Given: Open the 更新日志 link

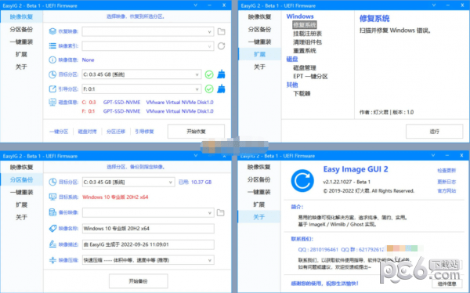Looking at the screenshot, I should [446, 182].
